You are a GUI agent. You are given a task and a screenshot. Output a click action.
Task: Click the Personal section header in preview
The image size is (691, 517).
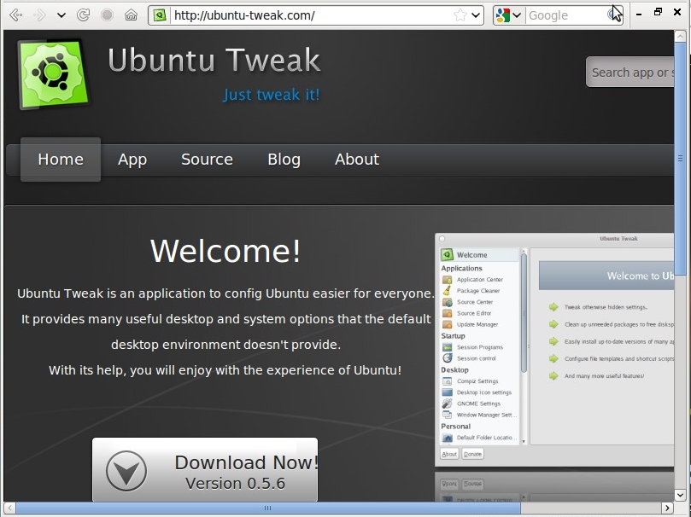pos(455,427)
